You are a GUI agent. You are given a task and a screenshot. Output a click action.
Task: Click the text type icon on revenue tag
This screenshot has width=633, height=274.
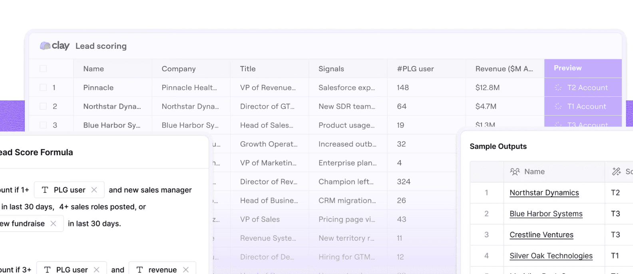(139, 270)
